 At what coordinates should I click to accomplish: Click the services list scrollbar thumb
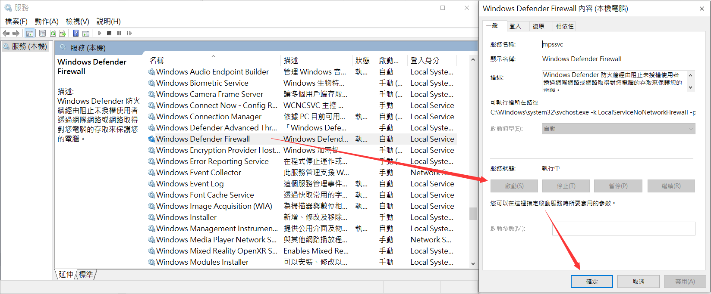473,214
